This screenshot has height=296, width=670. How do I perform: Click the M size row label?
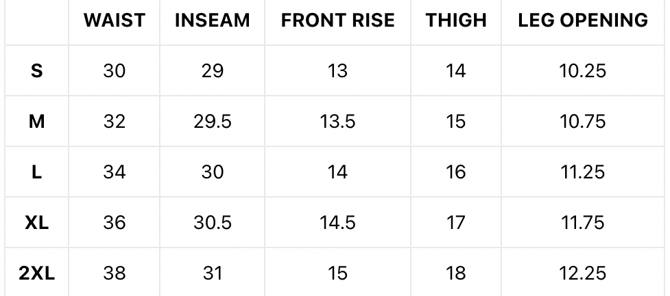[37, 122]
